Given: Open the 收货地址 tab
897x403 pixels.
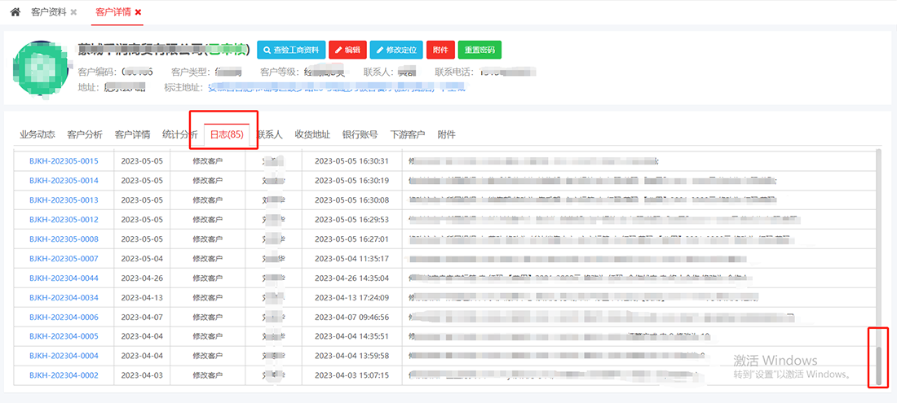Looking at the screenshot, I should 312,134.
